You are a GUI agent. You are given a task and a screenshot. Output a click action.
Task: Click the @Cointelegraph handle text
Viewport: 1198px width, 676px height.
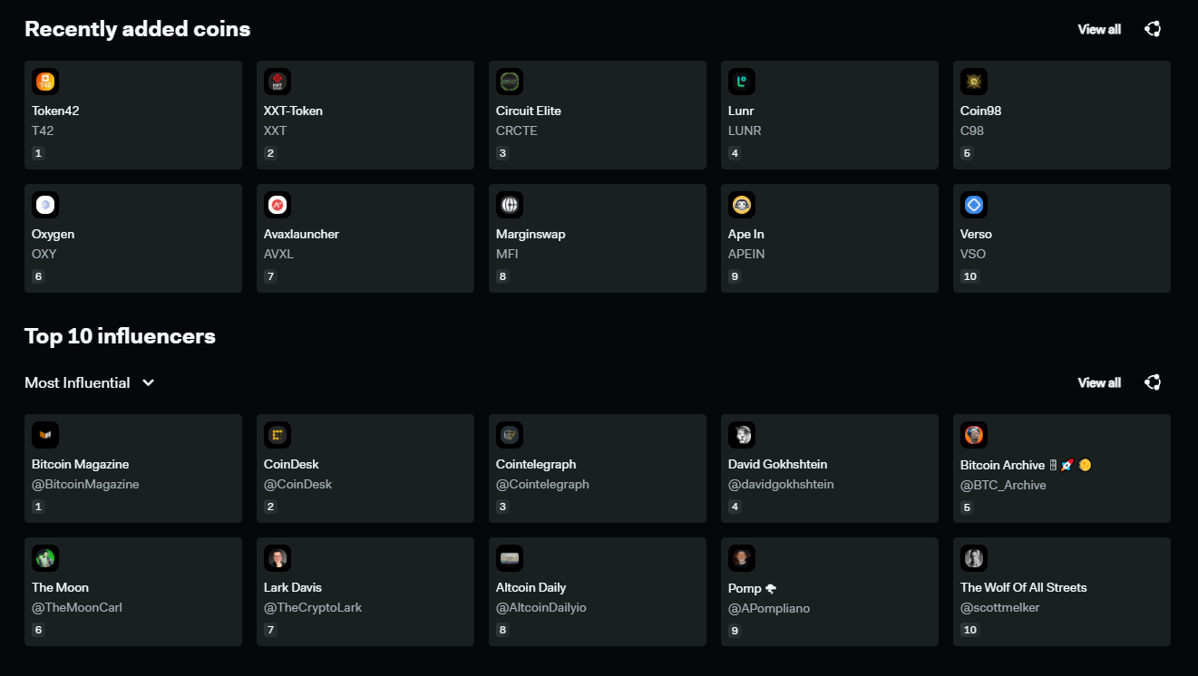tap(542, 484)
